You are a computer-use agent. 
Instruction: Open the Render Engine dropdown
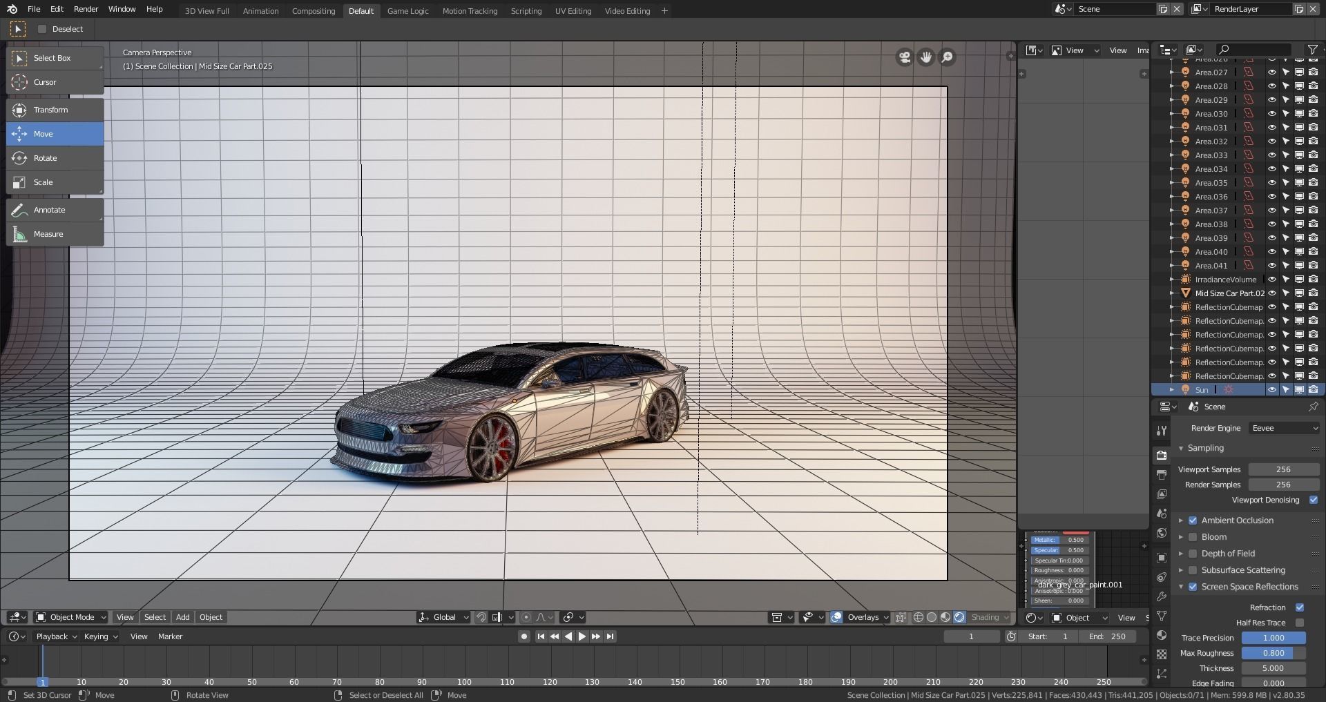[1284, 428]
